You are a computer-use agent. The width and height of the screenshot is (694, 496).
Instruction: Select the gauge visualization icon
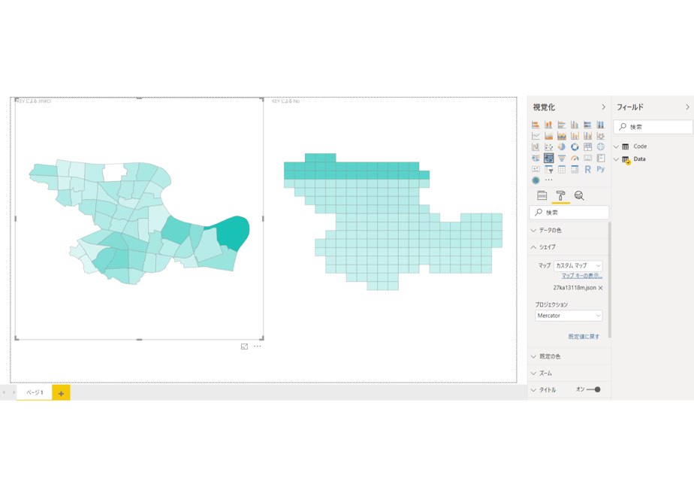point(575,158)
